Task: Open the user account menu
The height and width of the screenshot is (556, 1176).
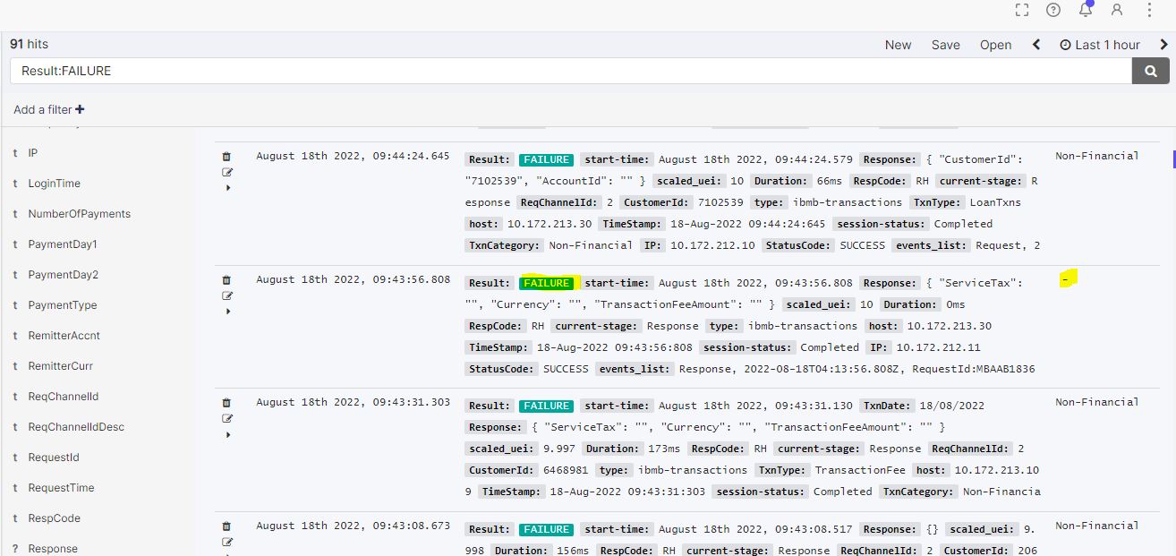Action: (x=1117, y=10)
